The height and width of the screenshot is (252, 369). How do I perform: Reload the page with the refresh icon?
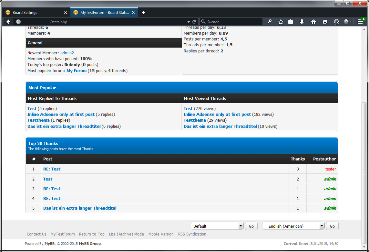point(194,22)
